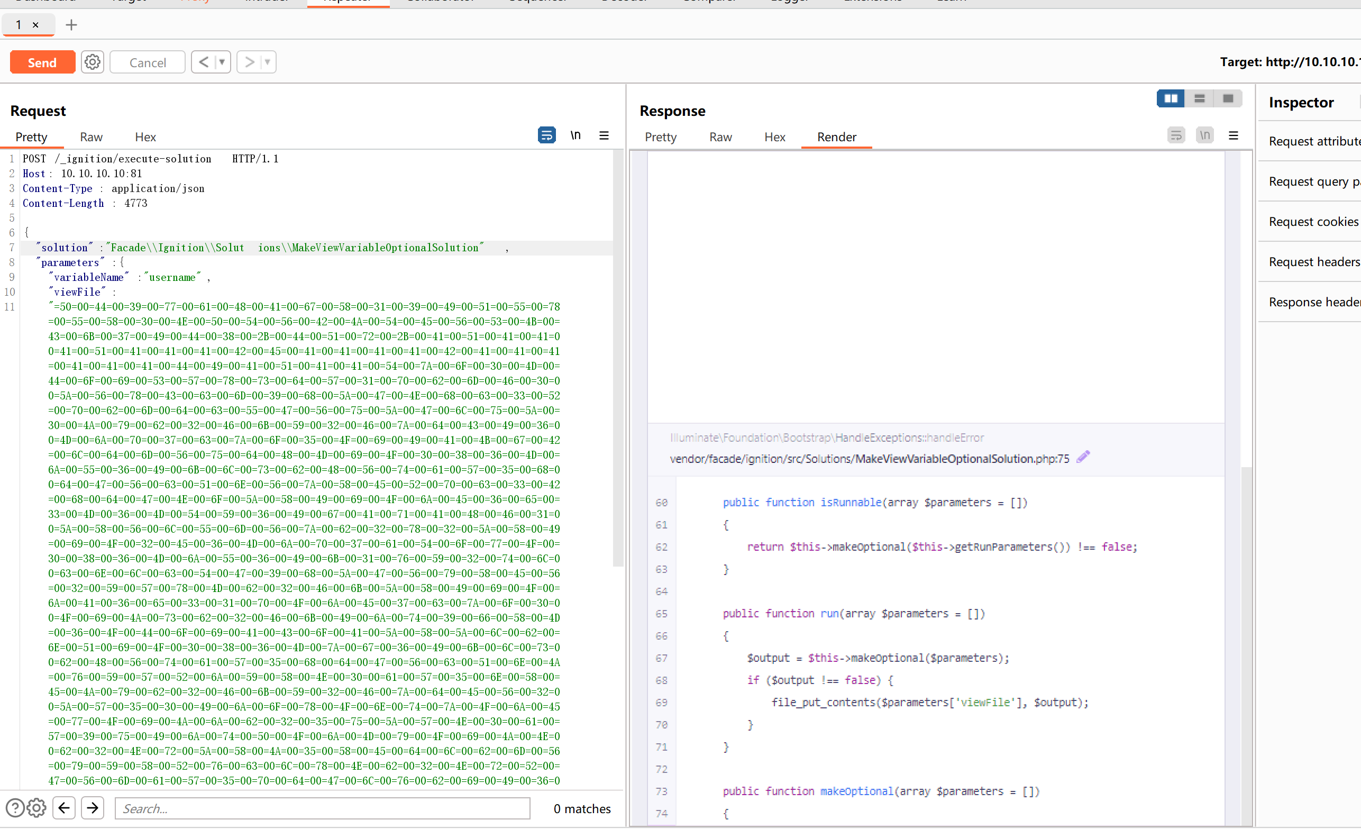Click the 0 matches label
The height and width of the screenshot is (829, 1361).
(x=582, y=808)
